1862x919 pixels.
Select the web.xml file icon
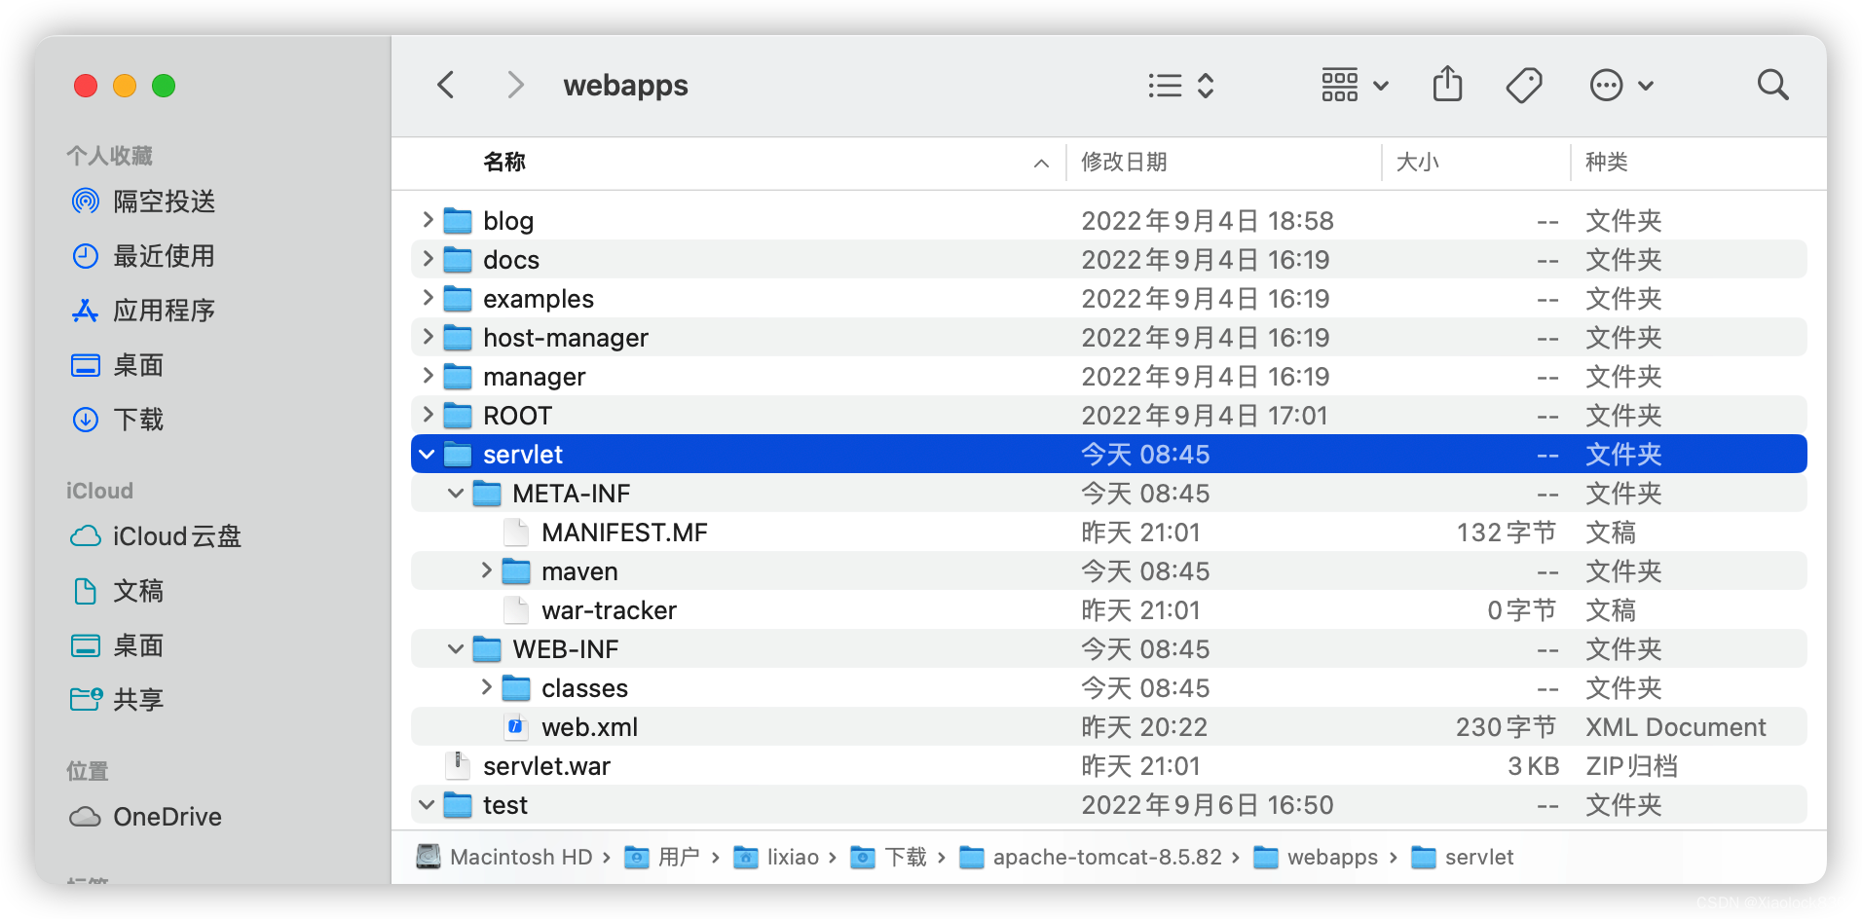(516, 727)
